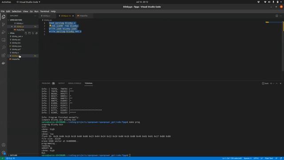This screenshot has height=160, width=284.
Task: Change file encoding UTF-8 in status bar
Action: pyautogui.click(x=256, y=158)
